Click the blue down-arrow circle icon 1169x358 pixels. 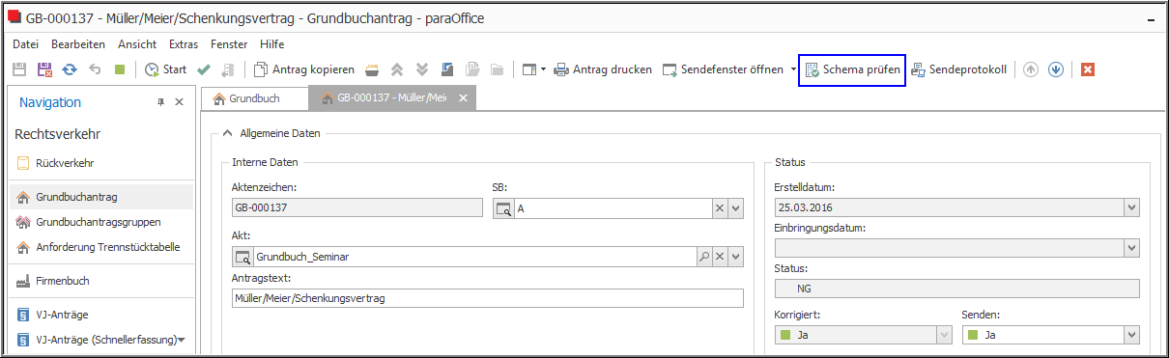[x=1056, y=69]
